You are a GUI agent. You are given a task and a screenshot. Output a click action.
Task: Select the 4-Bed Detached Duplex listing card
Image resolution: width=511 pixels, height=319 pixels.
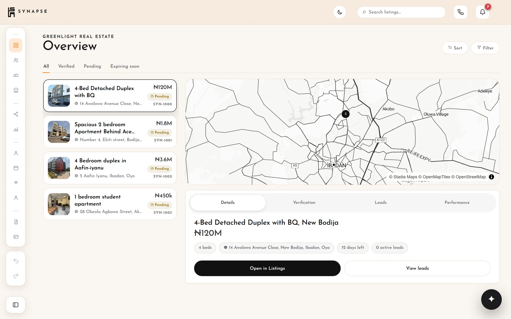(x=110, y=96)
